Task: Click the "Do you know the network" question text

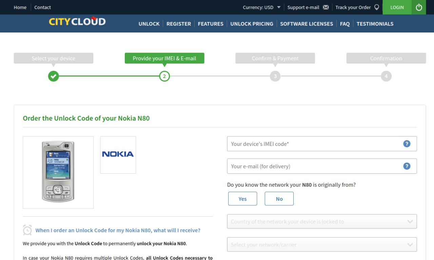Action: 291,185
